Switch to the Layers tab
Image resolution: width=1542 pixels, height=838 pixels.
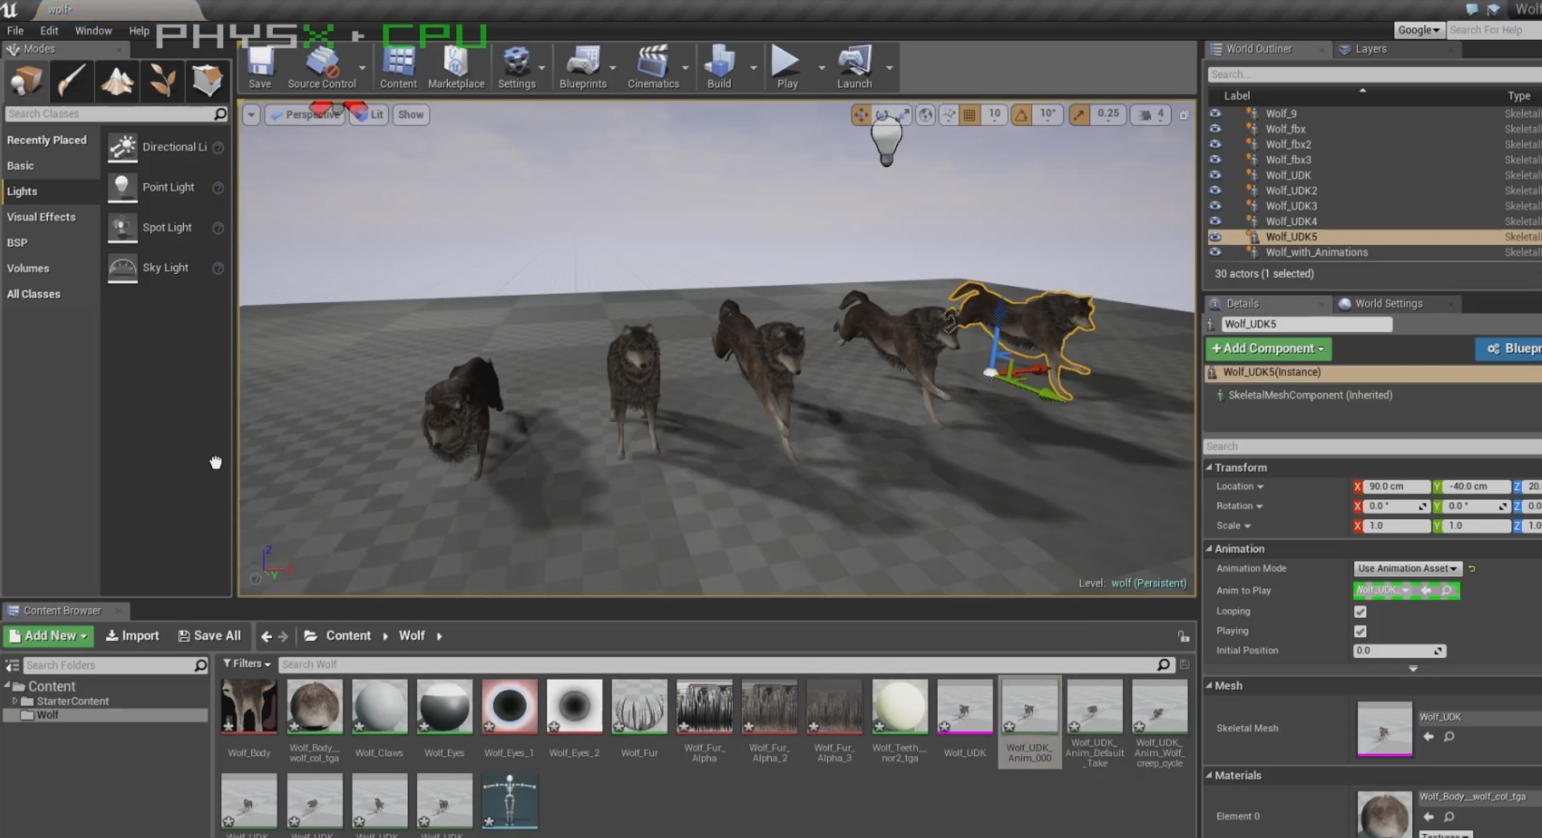click(1370, 49)
